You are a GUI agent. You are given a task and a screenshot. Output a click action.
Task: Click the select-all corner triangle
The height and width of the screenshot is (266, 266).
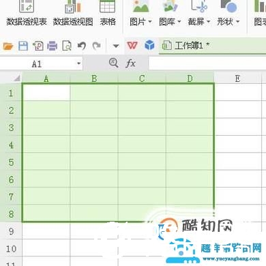pyautogui.click(x=17, y=78)
